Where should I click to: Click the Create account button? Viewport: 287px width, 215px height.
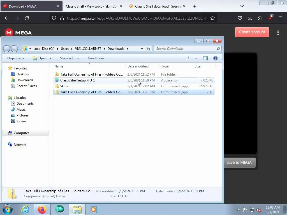click(252, 32)
